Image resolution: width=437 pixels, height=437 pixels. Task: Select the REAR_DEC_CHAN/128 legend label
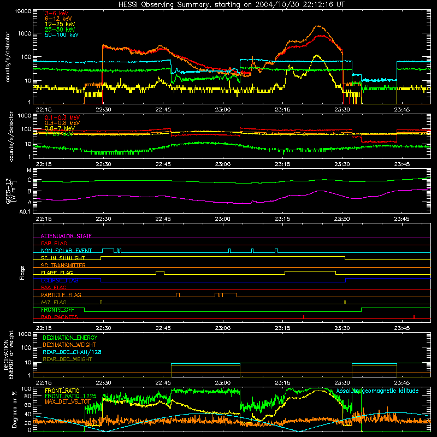tap(72, 352)
